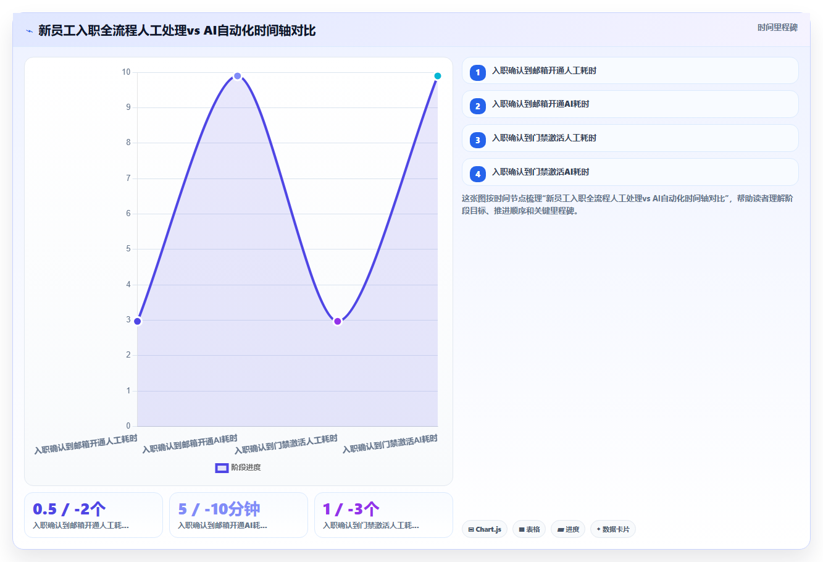Click the 进度 tag
This screenshot has width=823, height=562.
(568, 529)
